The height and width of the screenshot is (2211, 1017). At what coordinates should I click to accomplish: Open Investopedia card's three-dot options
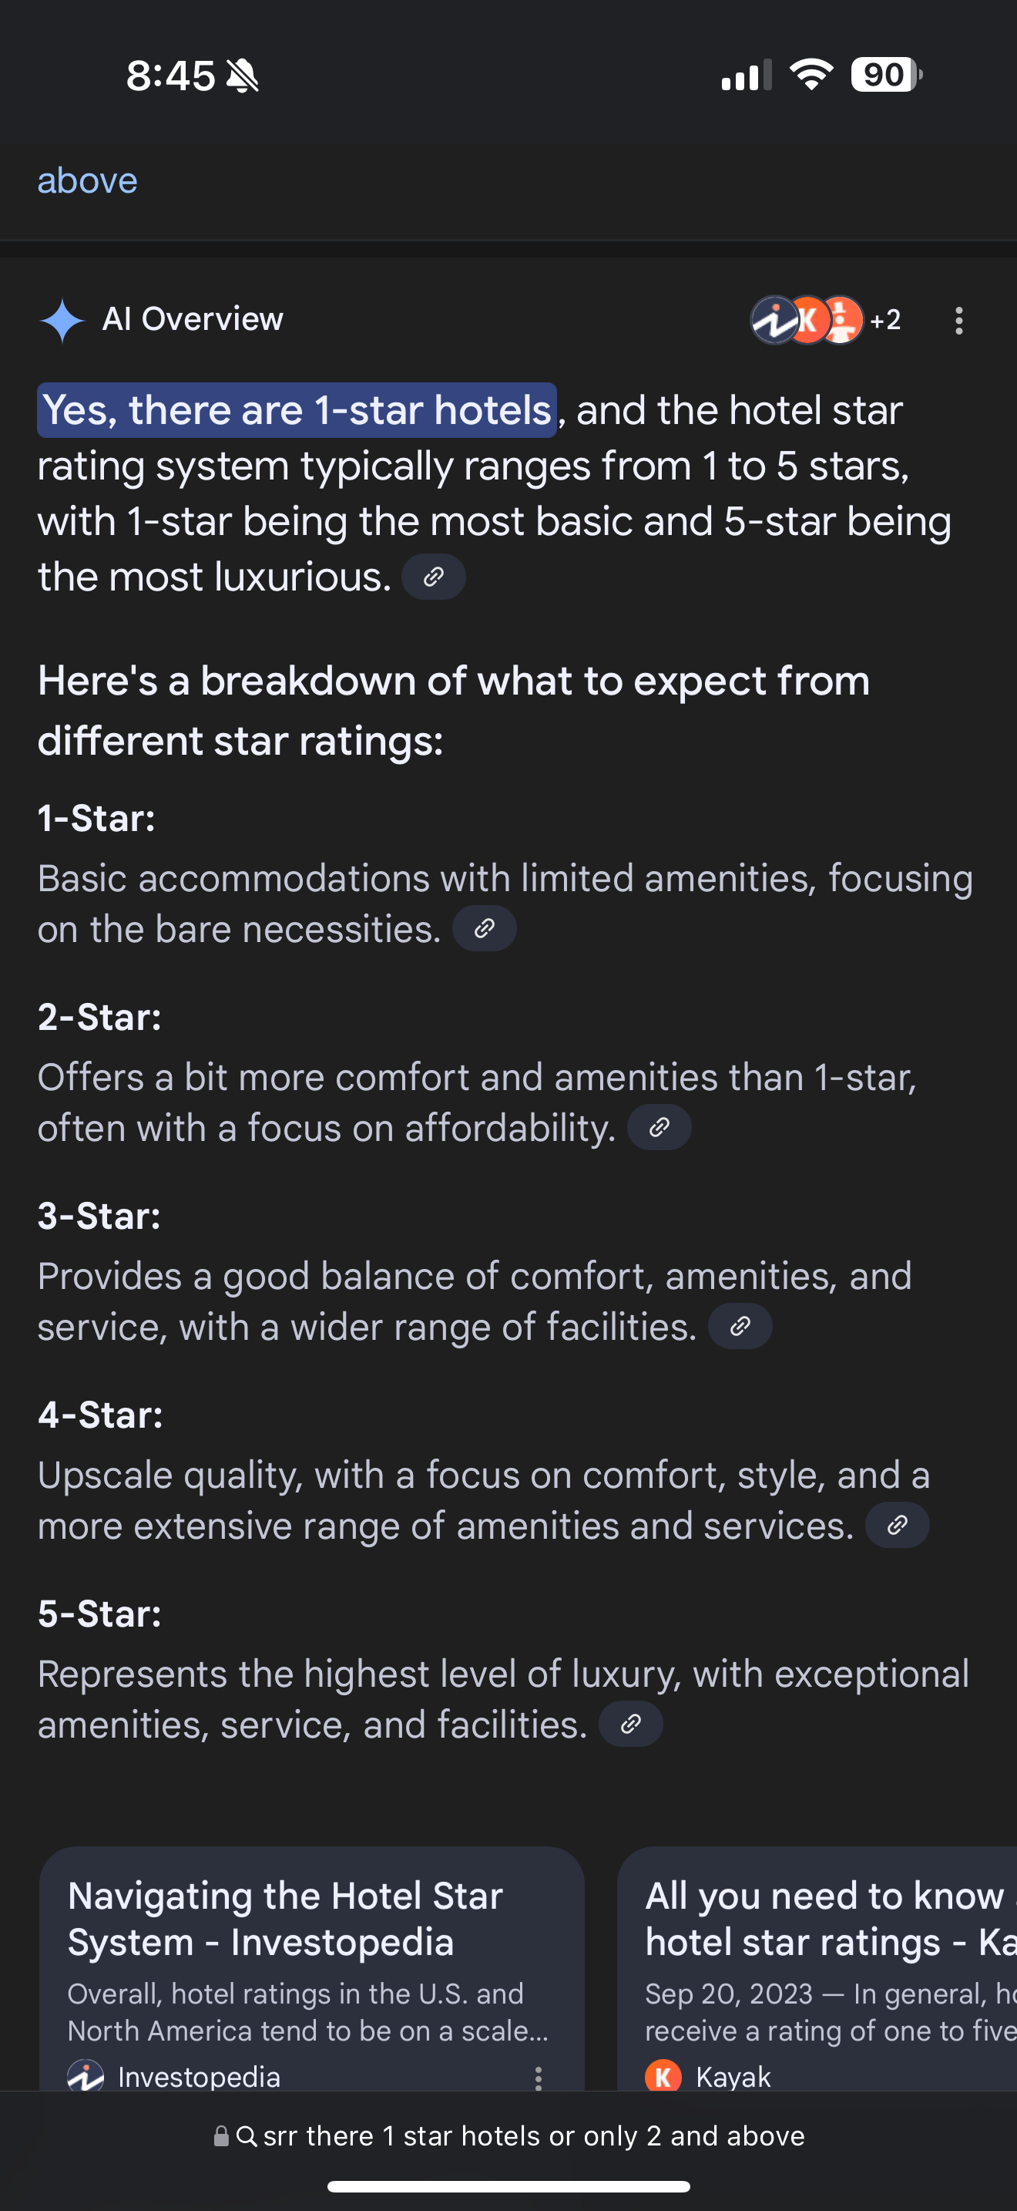[x=539, y=2077]
